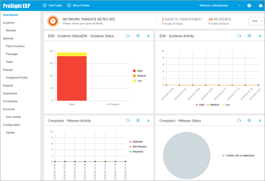Open the Dashboard menu item
Screen dimensions: 265x181
10,15
